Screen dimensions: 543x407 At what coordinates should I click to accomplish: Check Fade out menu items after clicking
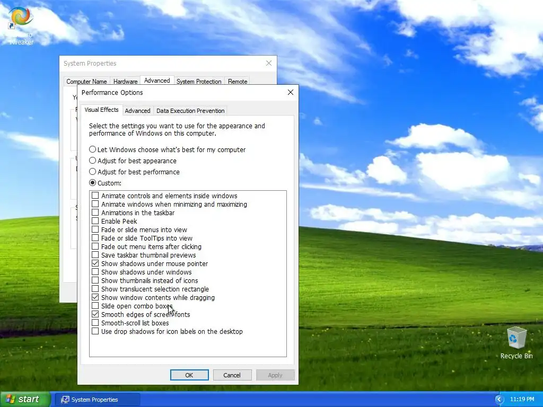[95, 246]
